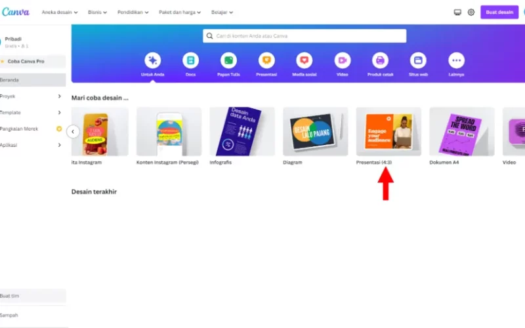Open the desktop app monitor icon

click(457, 12)
